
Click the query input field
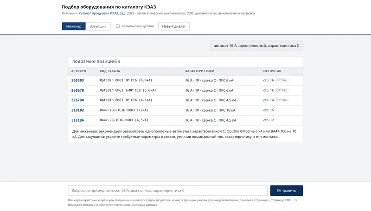(x=168, y=191)
